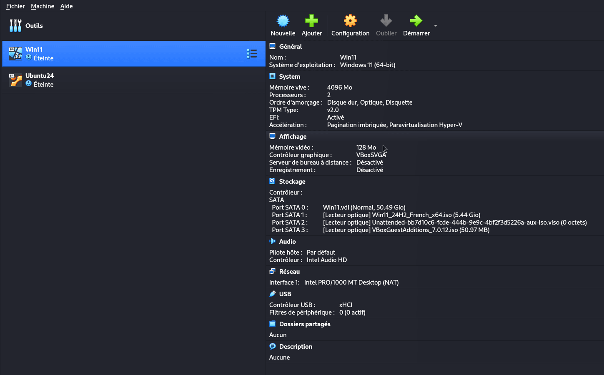The height and width of the screenshot is (375, 604).
Task: Click the Ubuntu24 power state icon
Action: pyautogui.click(x=29, y=84)
